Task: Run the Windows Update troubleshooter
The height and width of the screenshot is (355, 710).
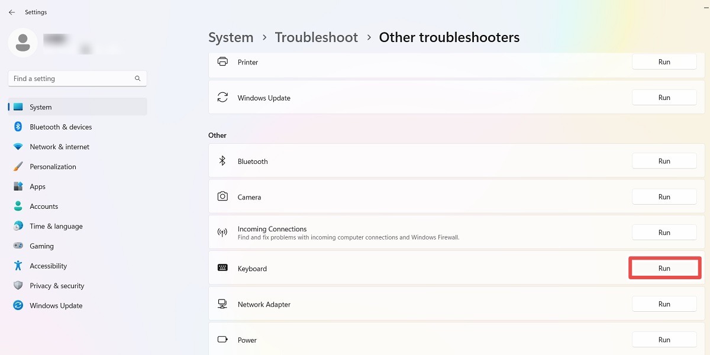Action: pos(664,97)
